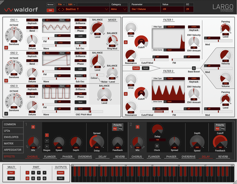237x184 pixels.
Task: Toggle effect slot 1 chorus power icon
Action: coord(33,127)
